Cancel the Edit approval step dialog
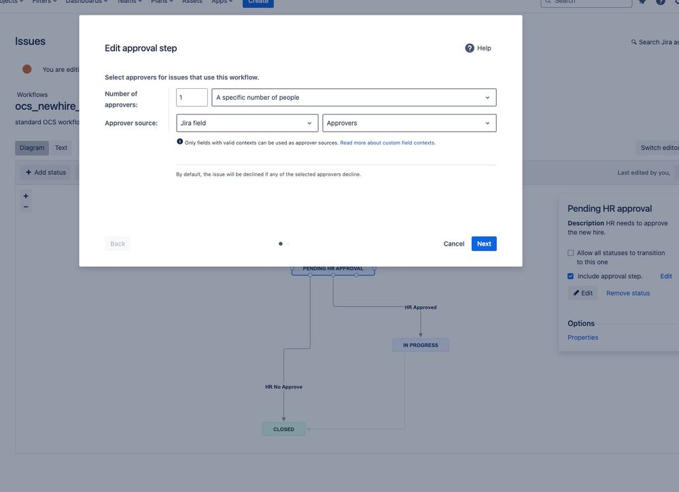This screenshot has height=492, width=679. [x=454, y=244]
